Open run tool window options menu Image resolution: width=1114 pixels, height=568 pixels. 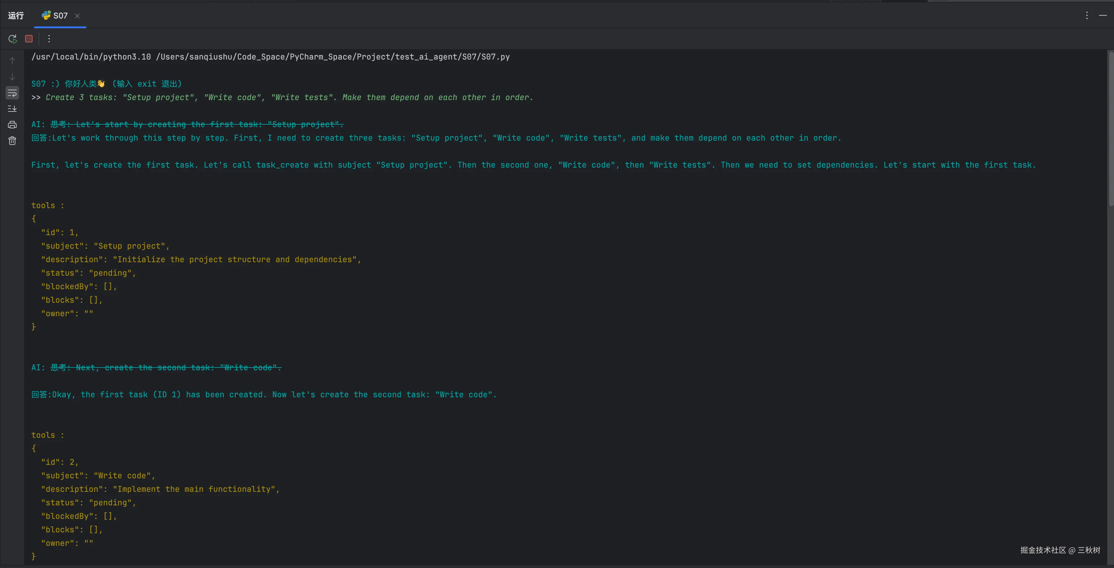point(1087,16)
